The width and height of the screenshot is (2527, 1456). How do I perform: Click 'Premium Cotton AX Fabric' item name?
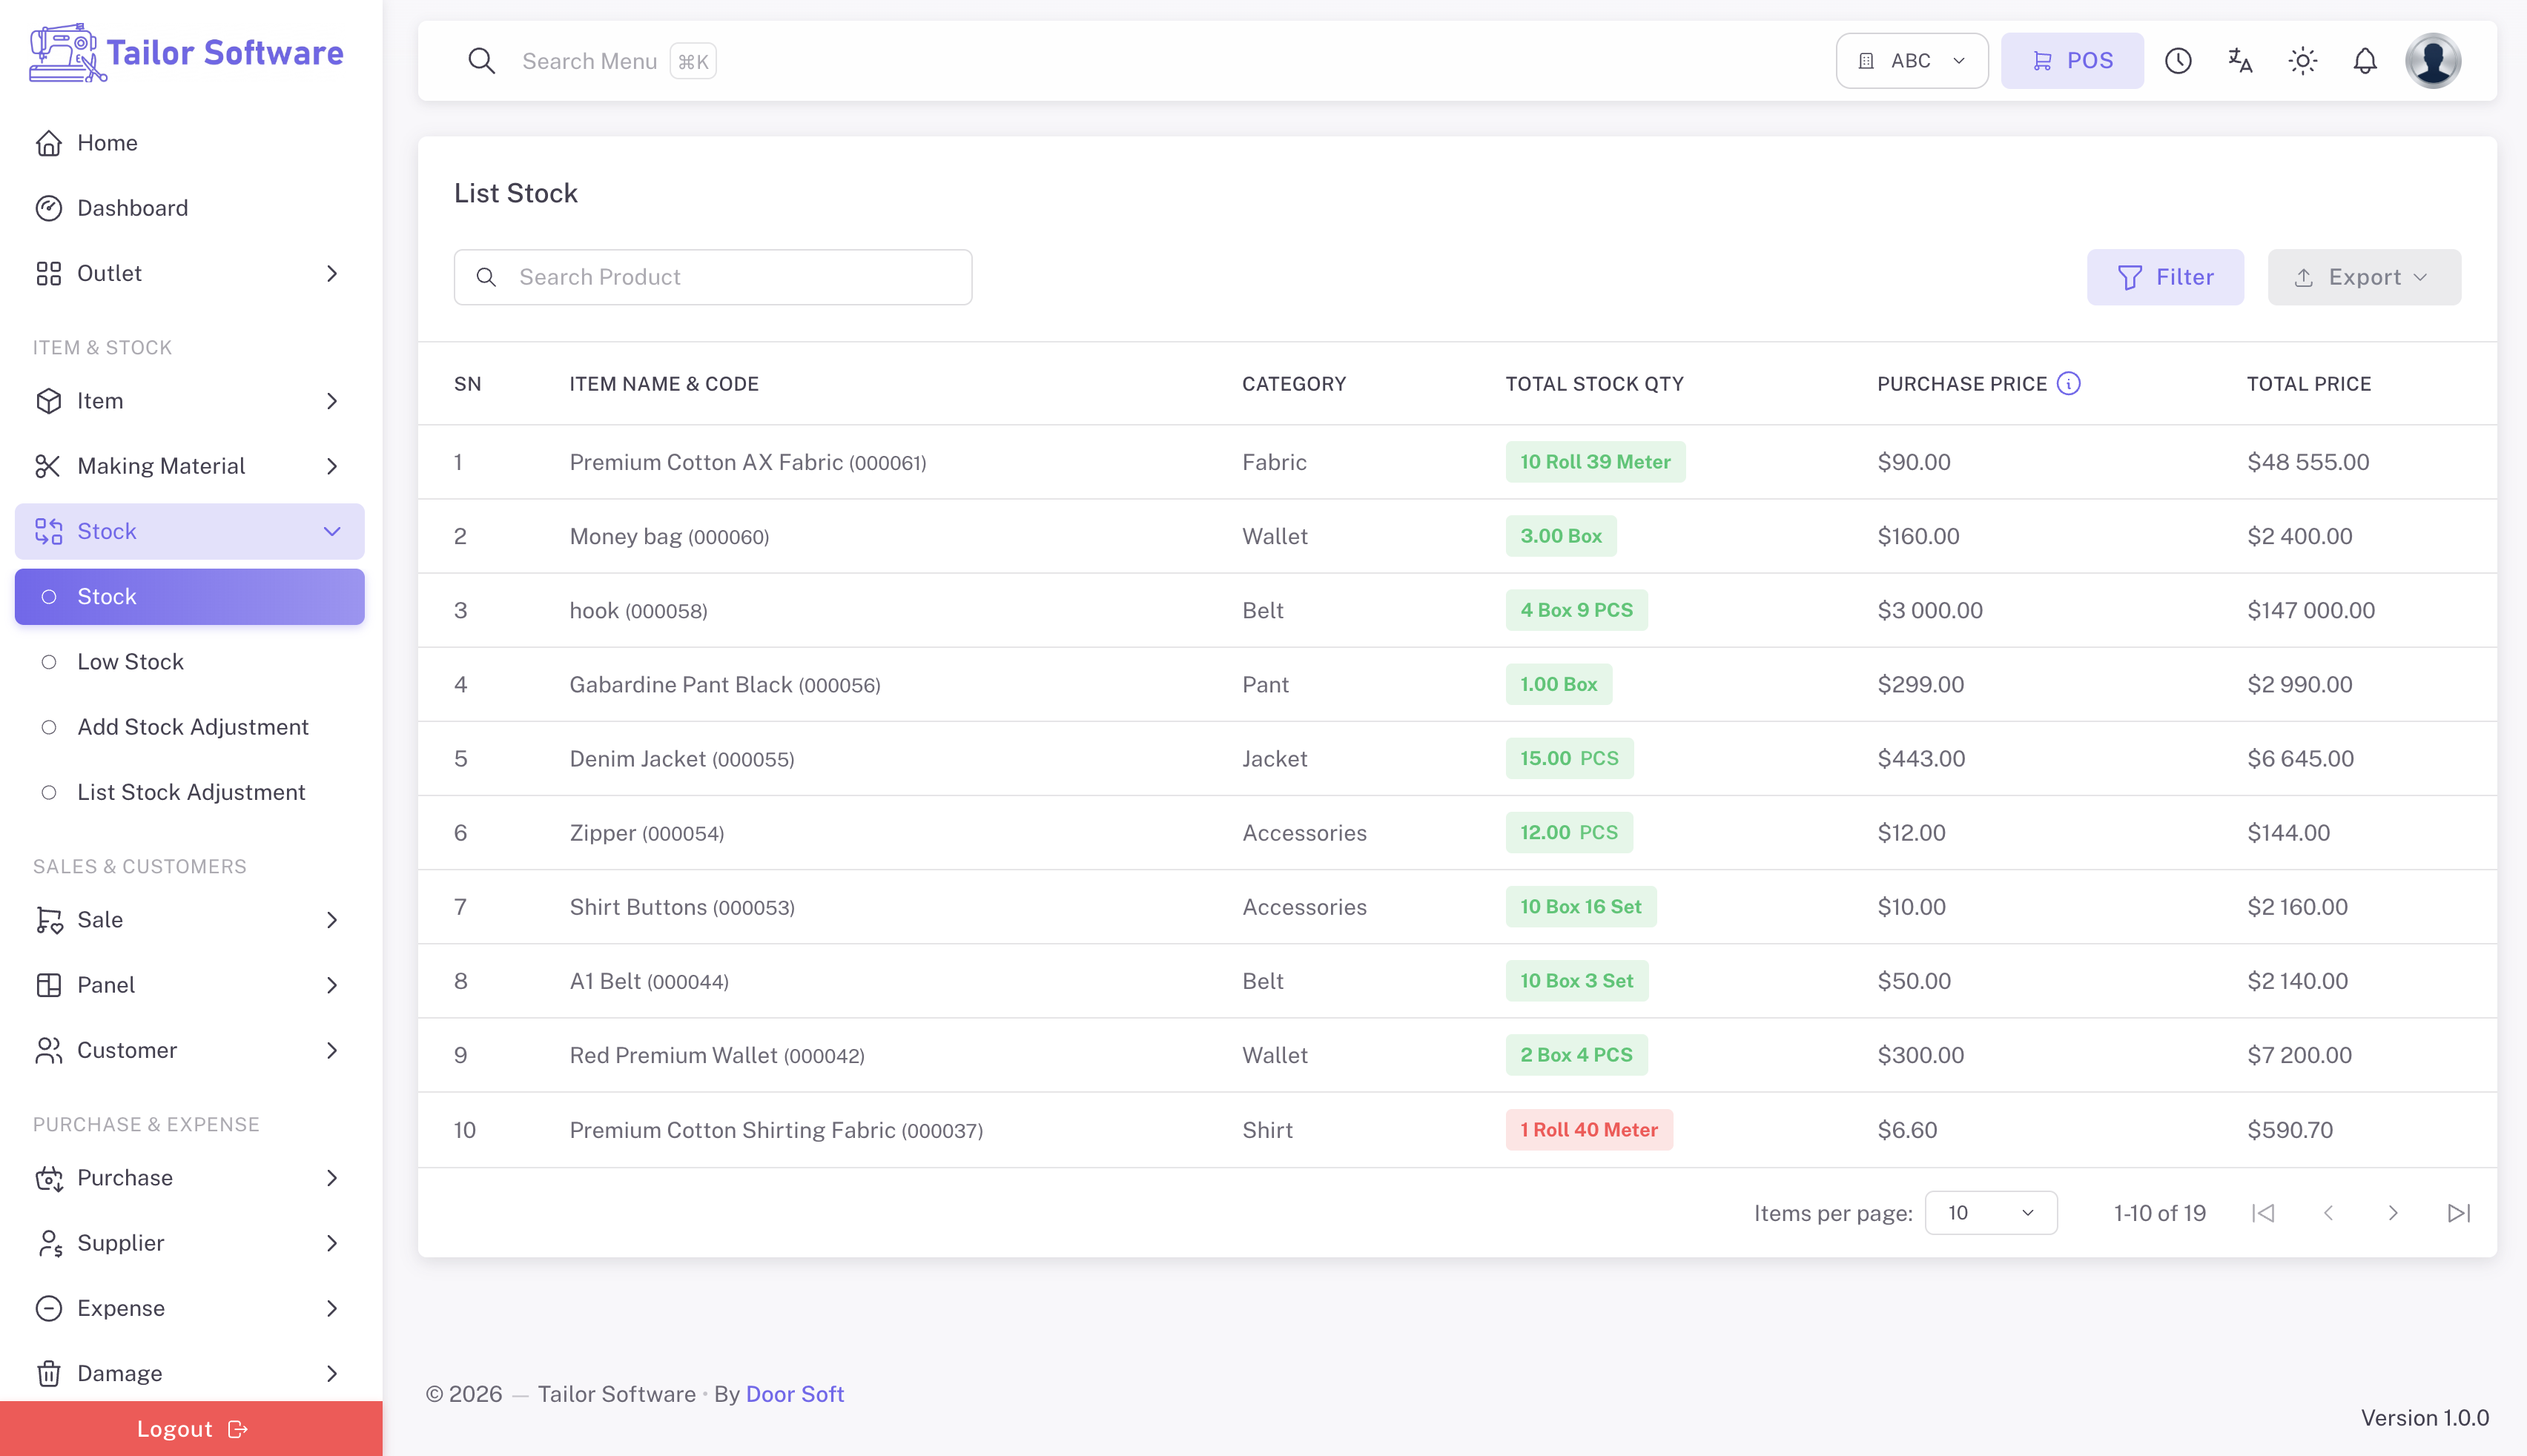pyautogui.click(x=706, y=462)
